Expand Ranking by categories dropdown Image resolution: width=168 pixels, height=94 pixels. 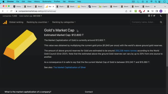[x=64, y=22]
